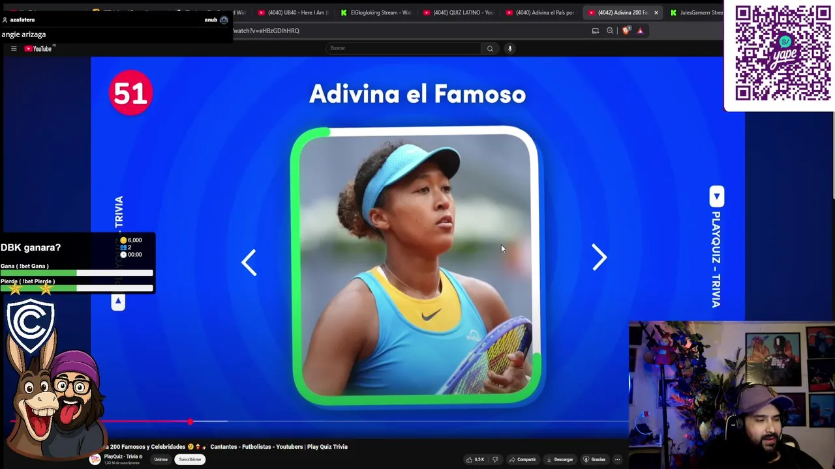Click the 1,33 M de suscriptores count
This screenshot has width=835, height=469.
[x=122, y=462]
